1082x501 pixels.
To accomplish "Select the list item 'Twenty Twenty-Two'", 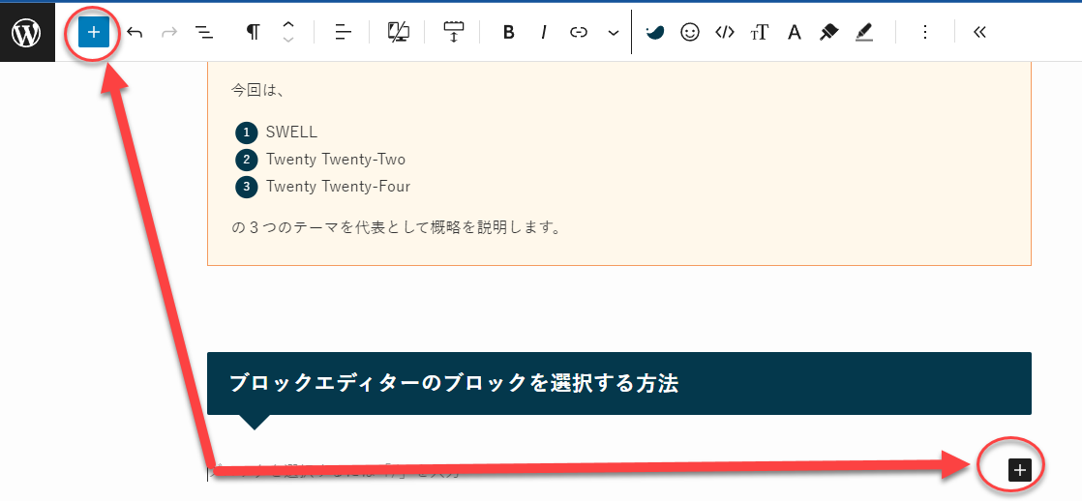I will 336,160.
